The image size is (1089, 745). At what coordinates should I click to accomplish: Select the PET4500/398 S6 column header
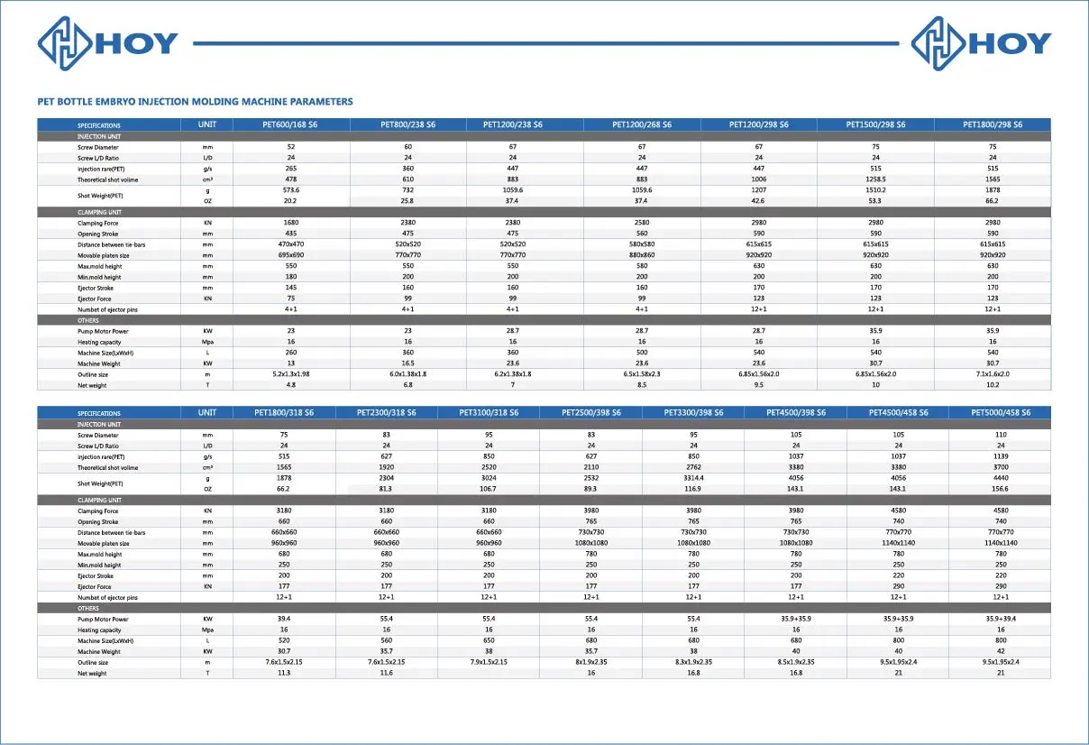tap(796, 412)
